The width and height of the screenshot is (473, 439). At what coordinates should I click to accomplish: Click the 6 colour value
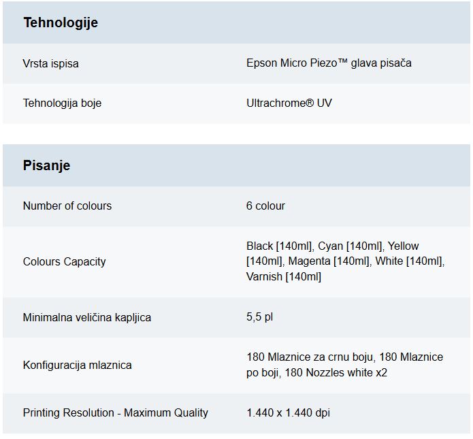pyautogui.click(x=265, y=206)
